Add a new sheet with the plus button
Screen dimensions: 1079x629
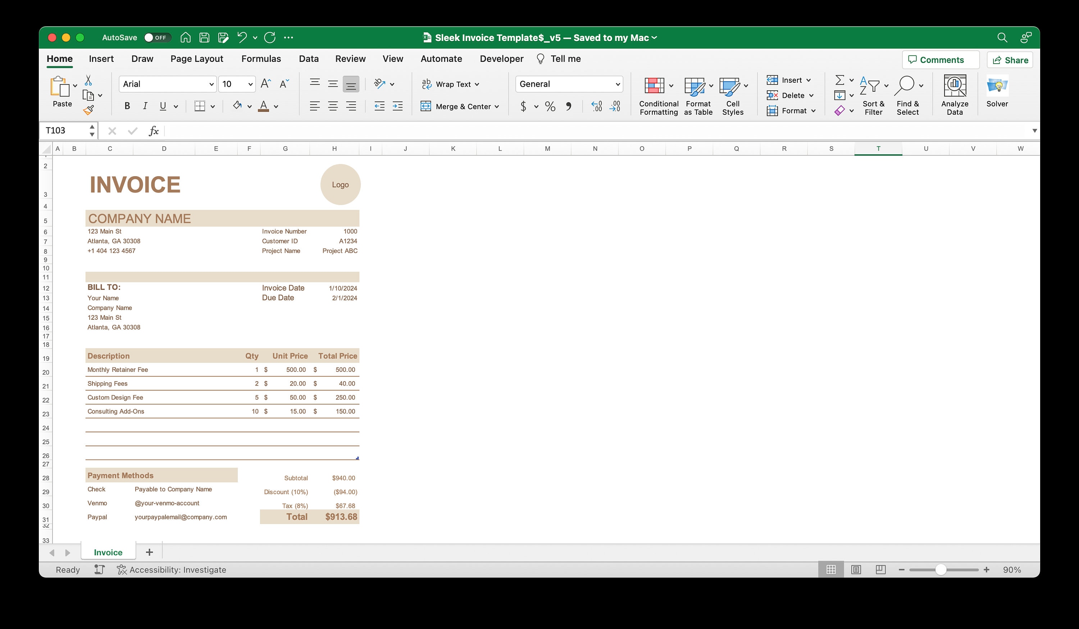149,552
